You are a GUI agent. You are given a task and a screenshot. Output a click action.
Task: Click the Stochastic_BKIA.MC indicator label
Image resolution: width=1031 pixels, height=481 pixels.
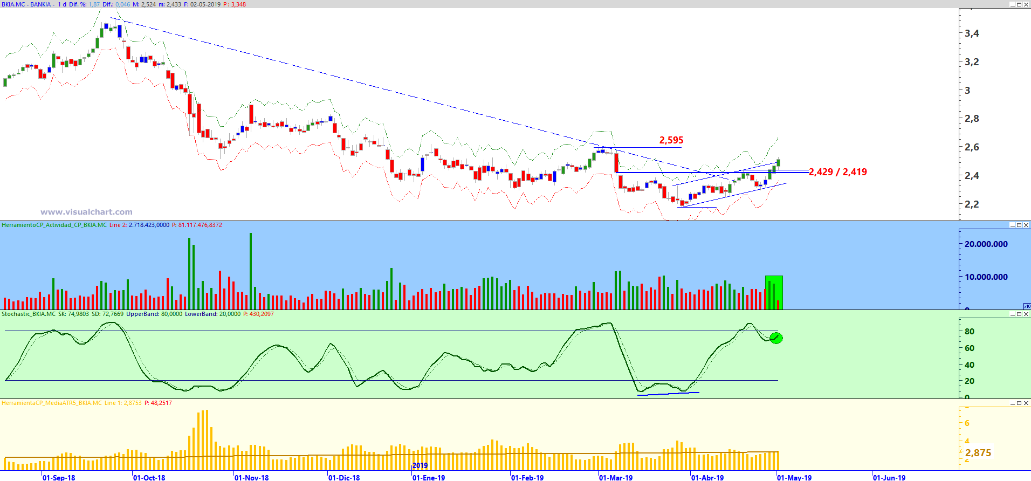pos(29,314)
